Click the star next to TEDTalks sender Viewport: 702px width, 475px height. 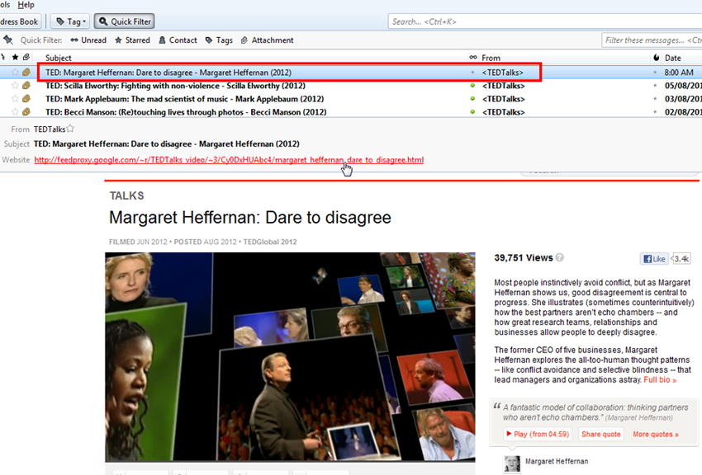coord(70,129)
